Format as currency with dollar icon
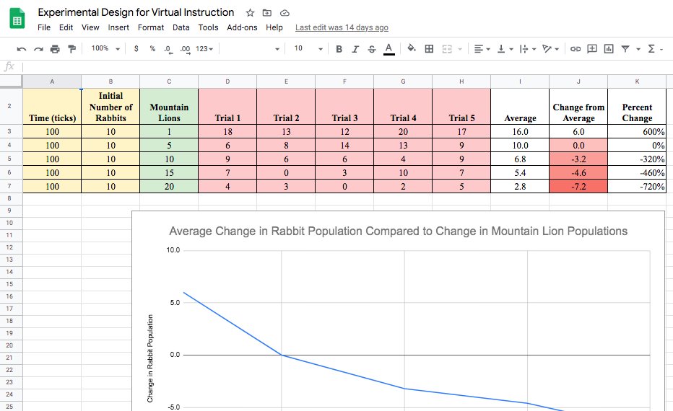Image resolution: width=673 pixels, height=411 pixels. 136,49
